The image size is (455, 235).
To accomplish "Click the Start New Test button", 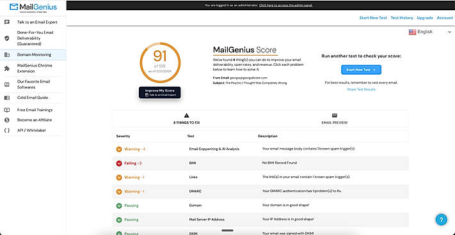I will (x=361, y=70).
